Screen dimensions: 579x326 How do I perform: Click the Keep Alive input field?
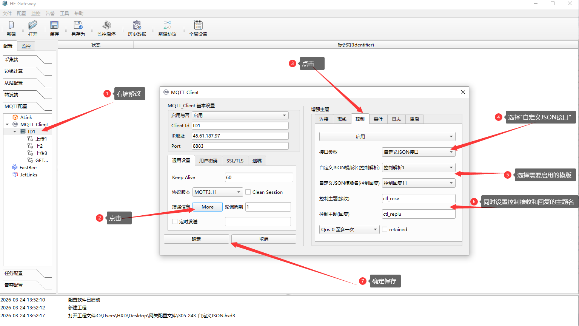(259, 177)
